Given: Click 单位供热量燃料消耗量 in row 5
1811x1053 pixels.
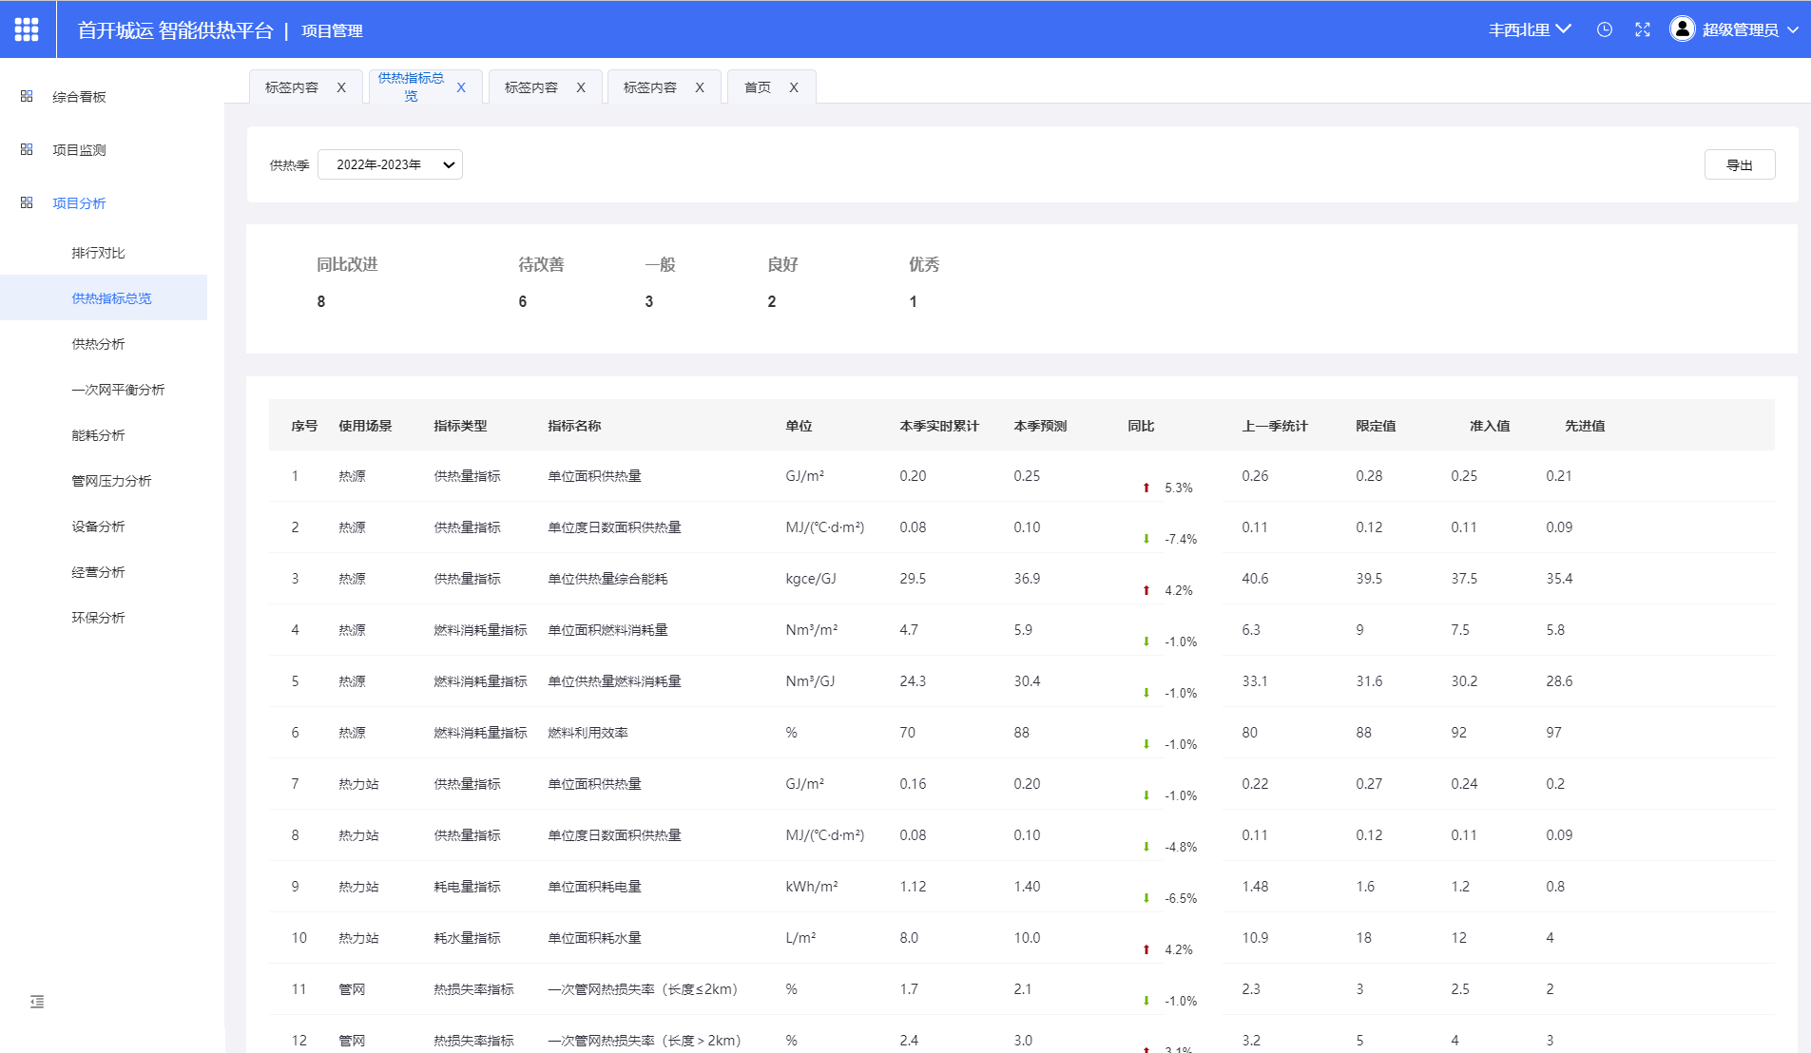Looking at the screenshot, I should [x=614, y=681].
